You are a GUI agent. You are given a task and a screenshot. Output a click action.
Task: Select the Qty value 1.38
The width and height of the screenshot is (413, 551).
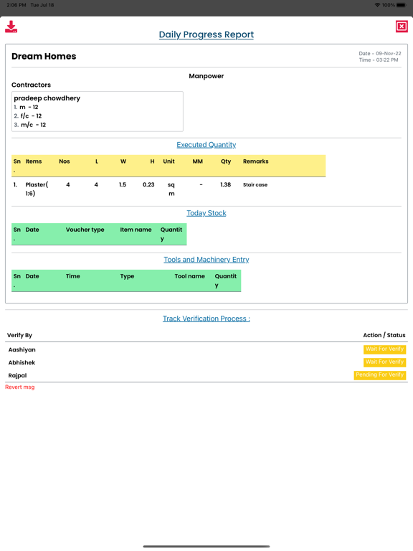[x=225, y=184]
